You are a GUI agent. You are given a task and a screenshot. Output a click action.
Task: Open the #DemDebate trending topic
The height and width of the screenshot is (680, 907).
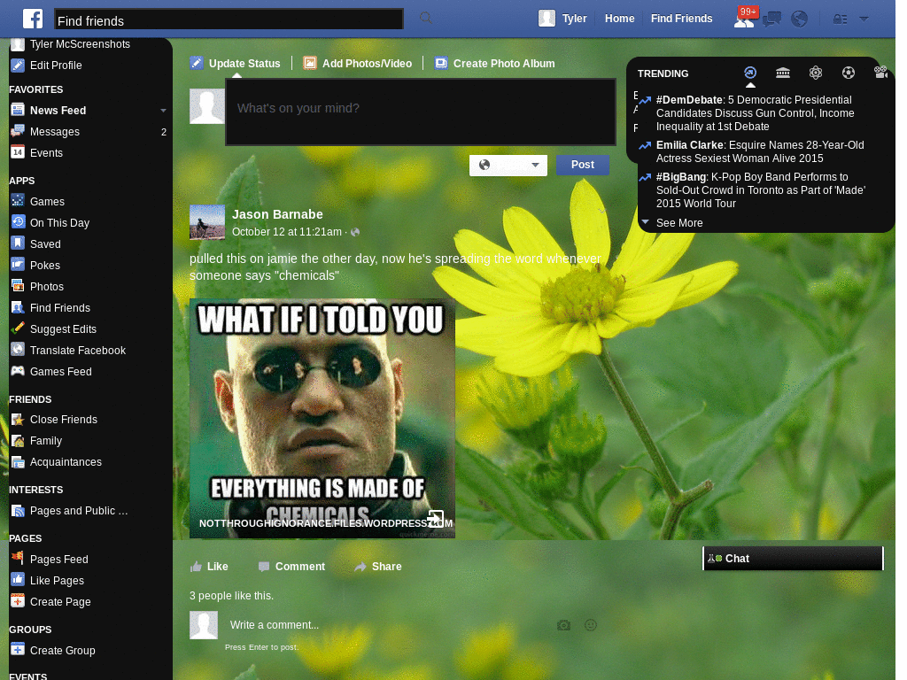click(755, 113)
